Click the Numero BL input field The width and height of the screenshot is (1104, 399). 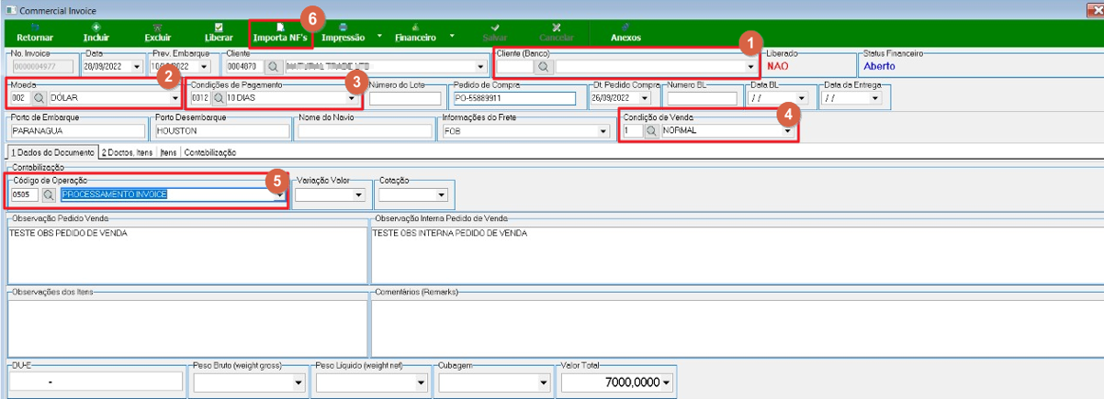pyautogui.click(x=703, y=98)
